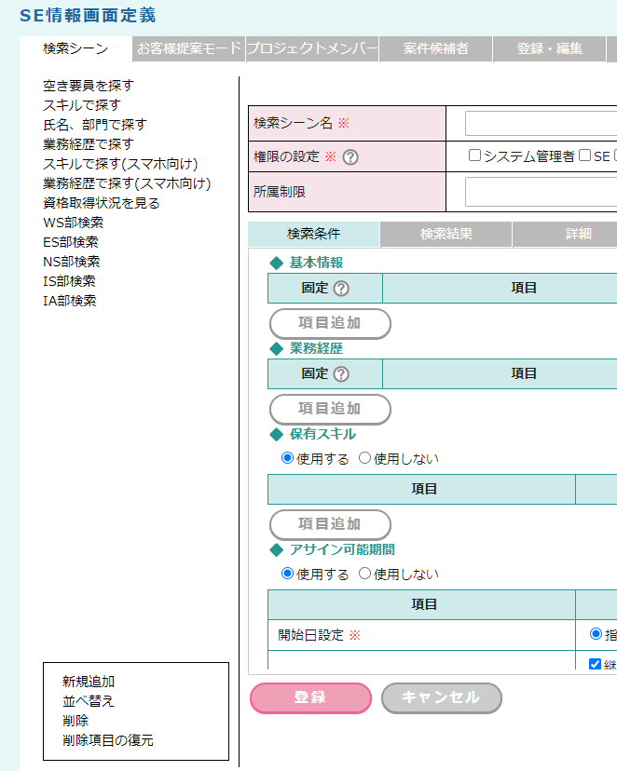This screenshot has height=771, width=617.
Task: Switch to the お客様提案モード tab
Action: [189, 48]
